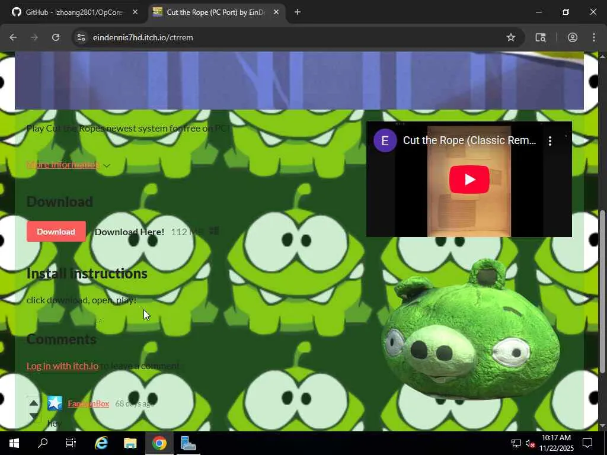Open a new tab with plus button
The image size is (607, 455).
pos(298,12)
